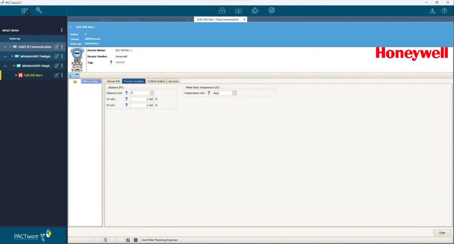Open the Temperature Unit dropdown
The image size is (454, 244).
234,93
